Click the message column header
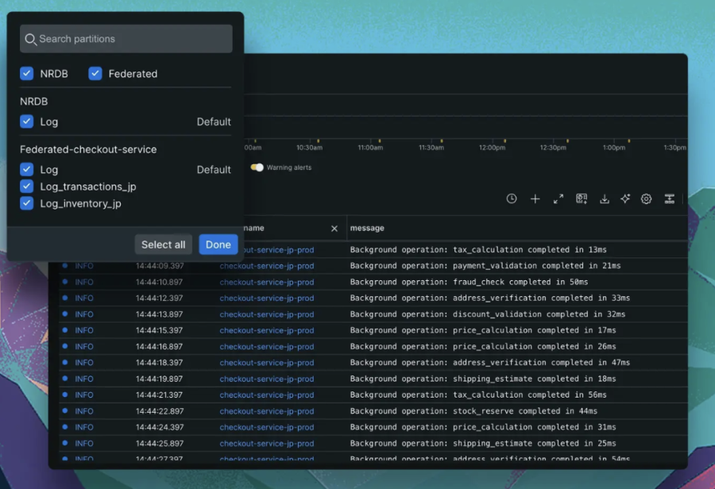Viewport: 715px width, 489px height. click(367, 228)
